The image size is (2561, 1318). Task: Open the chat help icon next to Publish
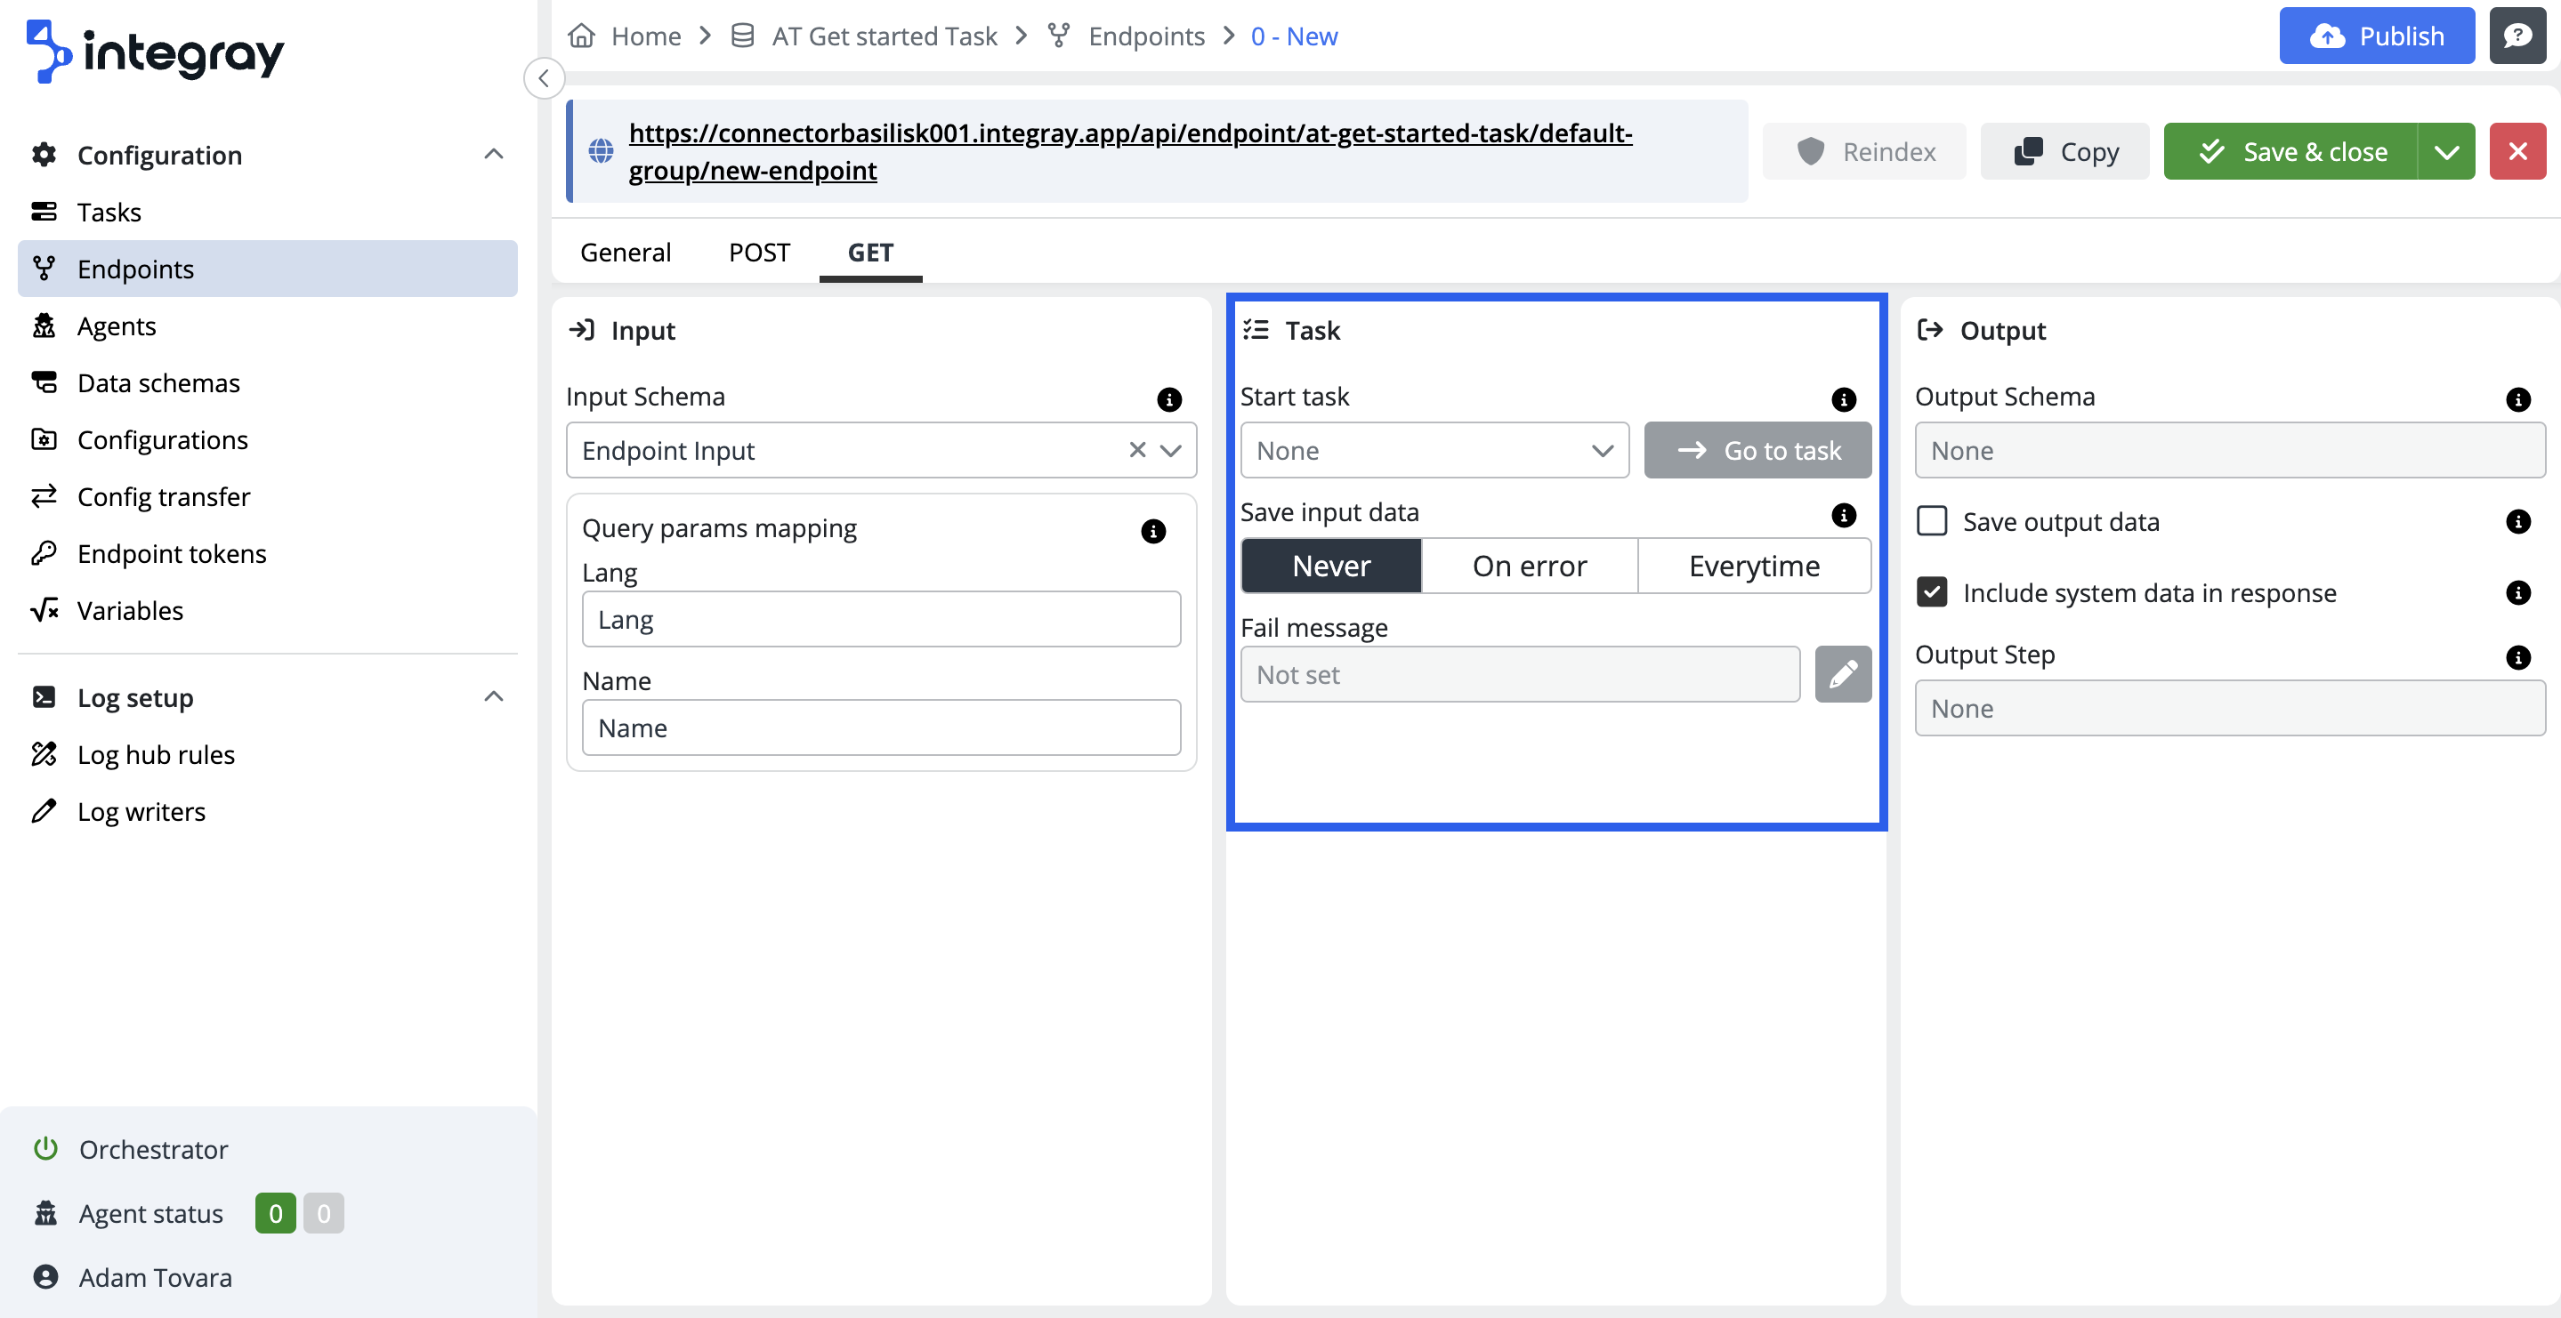2517,36
